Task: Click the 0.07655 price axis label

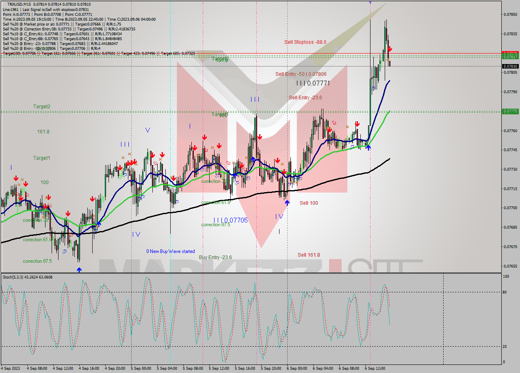Action: 510,266
